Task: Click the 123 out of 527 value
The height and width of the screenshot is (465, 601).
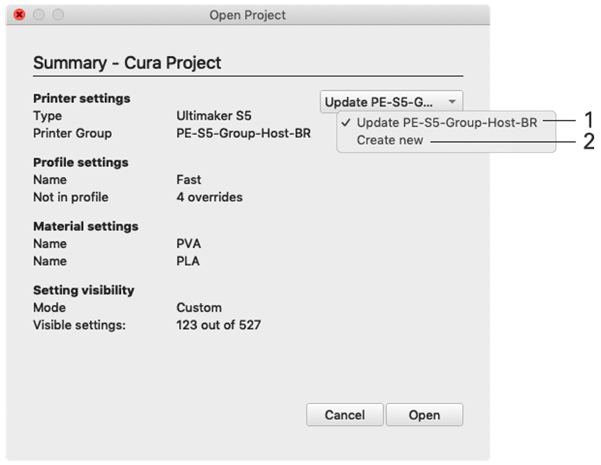Action: (x=218, y=325)
